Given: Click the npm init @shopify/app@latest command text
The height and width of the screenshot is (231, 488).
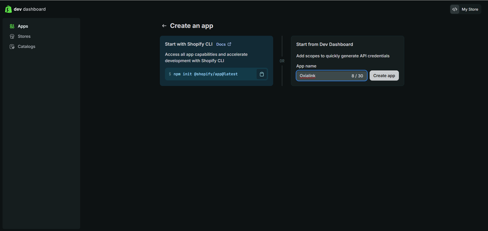Looking at the screenshot, I should click(x=206, y=74).
